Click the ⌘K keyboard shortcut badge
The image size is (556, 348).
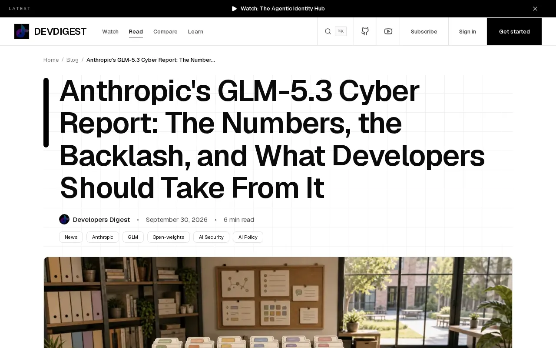tap(341, 31)
